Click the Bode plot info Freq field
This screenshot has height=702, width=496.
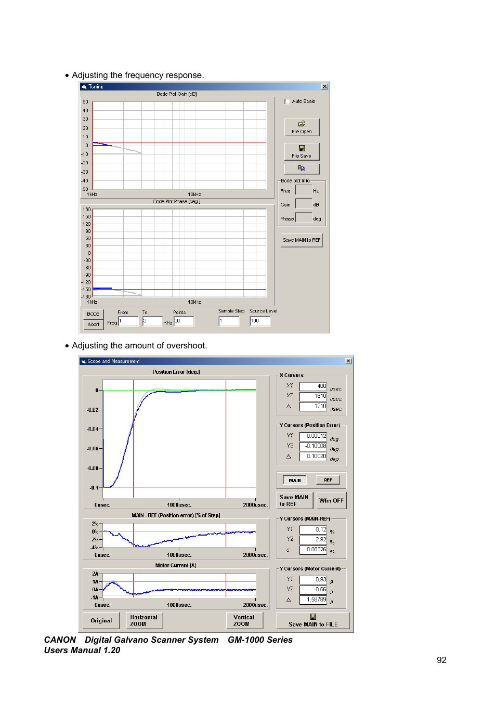point(304,190)
